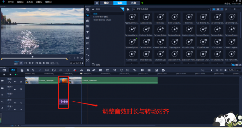The height and width of the screenshot is (128, 242).
Task: Click zoom in magnifier on timeline
Action: 217,70
